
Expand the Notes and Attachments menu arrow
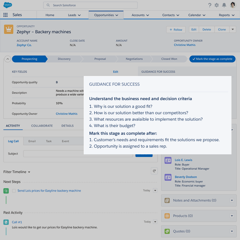(x=232, y=200)
